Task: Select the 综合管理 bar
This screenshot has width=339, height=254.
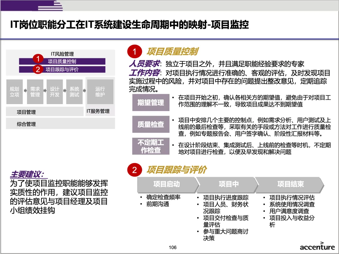Action: pos(60,124)
